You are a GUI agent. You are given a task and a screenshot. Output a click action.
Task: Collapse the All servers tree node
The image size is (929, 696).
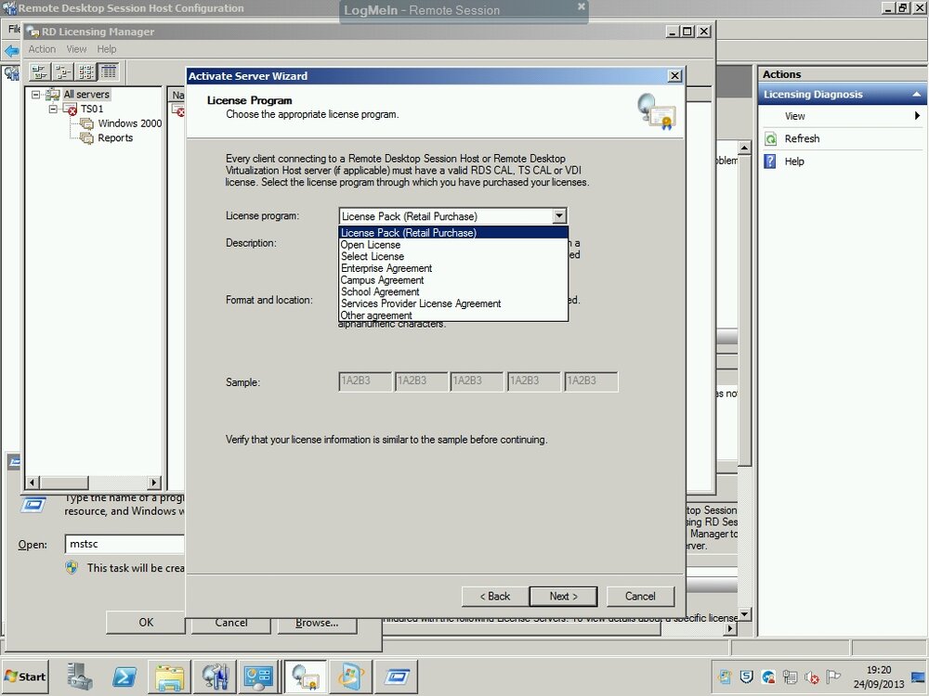click(35, 94)
